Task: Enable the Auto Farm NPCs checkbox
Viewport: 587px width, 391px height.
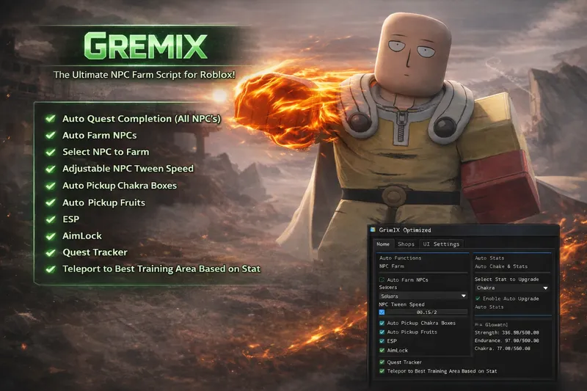Action: 382,280
